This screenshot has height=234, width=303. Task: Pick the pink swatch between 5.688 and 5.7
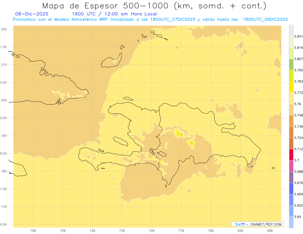[291, 166]
